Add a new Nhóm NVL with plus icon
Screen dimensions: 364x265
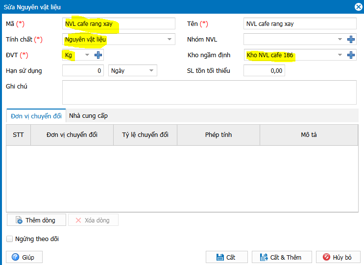coord(351,40)
